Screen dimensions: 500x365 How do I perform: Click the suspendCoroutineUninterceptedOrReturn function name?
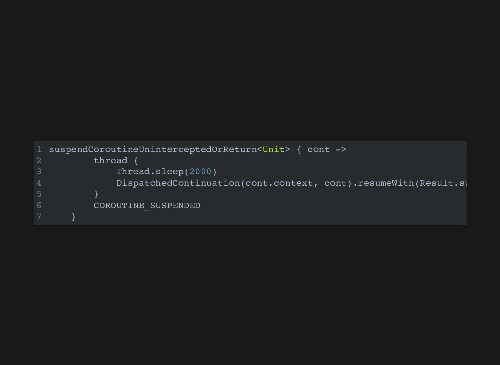[x=153, y=150]
